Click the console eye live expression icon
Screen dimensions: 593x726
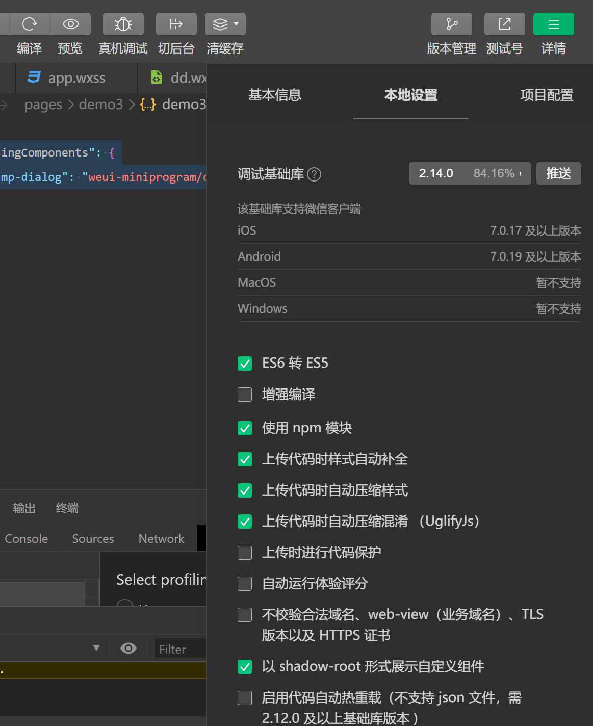(x=128, y=648)
